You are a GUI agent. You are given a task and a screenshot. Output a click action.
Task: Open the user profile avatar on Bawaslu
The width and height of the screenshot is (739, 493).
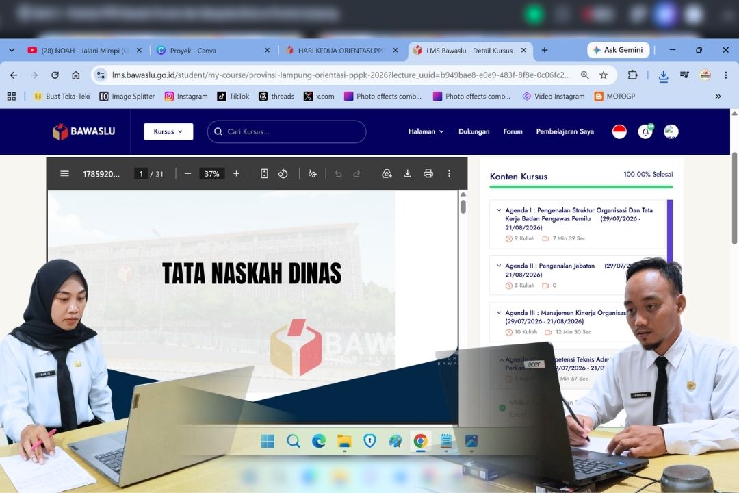[x=671, y=131]
